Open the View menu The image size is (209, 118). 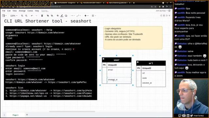(15, 11)
